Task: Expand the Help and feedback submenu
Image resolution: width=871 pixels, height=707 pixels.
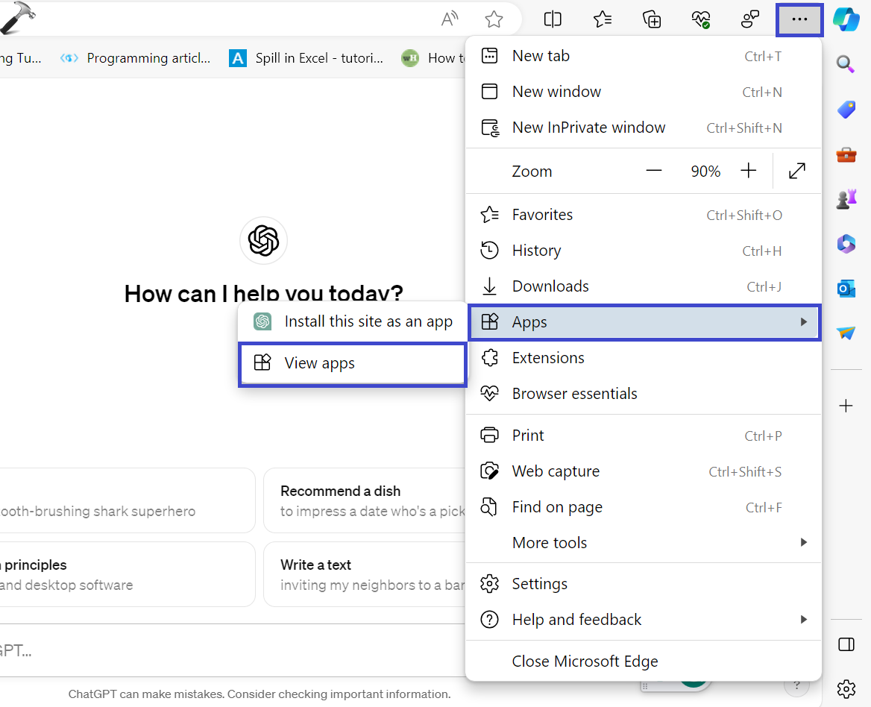Action: tap(803, 620)
